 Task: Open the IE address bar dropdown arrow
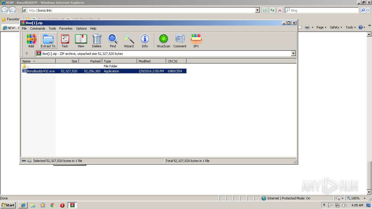pyautogui.click(x=257, y=10)
